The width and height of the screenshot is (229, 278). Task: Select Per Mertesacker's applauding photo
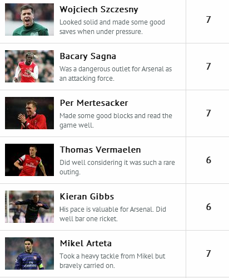29,113
